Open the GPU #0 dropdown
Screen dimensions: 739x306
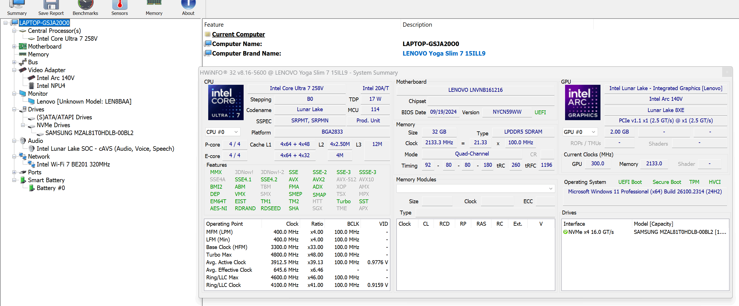(580, 132)
